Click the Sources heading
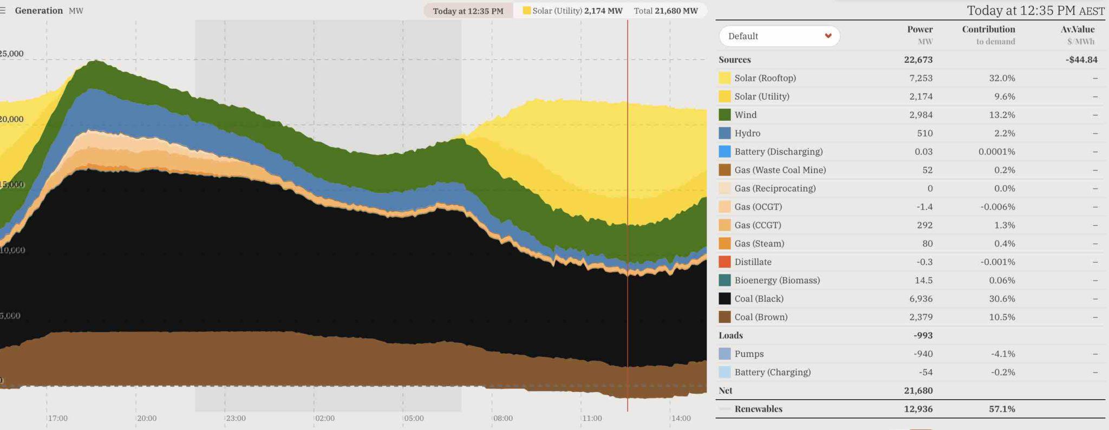Screen dimensions: 1109x430 point(734,60)
